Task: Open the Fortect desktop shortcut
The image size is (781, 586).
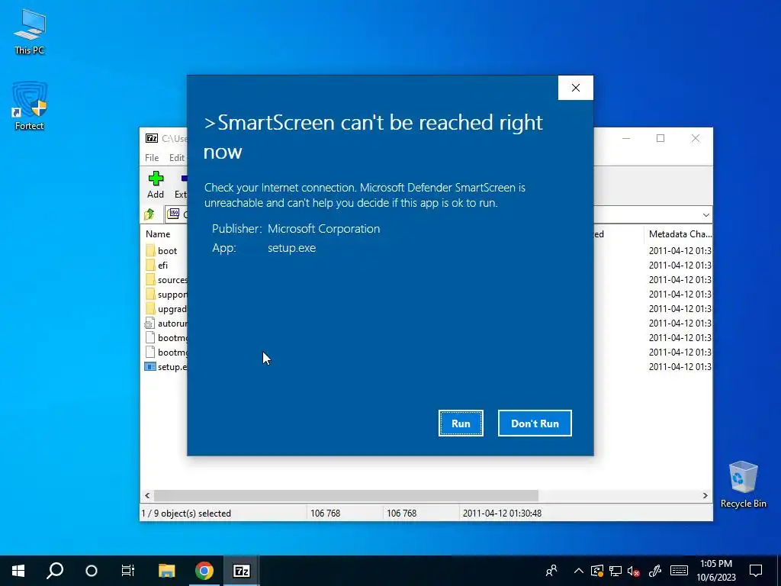Action: coord(30,105)
